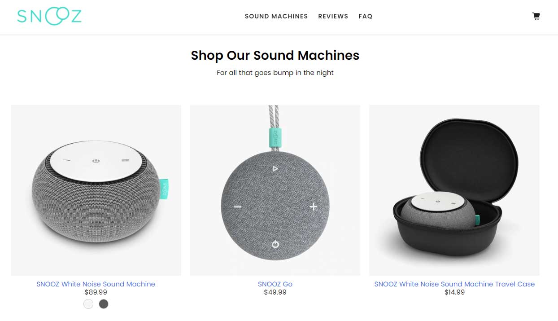Click play icon on SNOOZ Go image
558x321 pixels.
pos(275,169)
